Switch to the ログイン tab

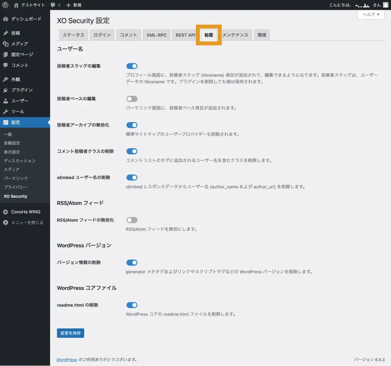(102, 35)
